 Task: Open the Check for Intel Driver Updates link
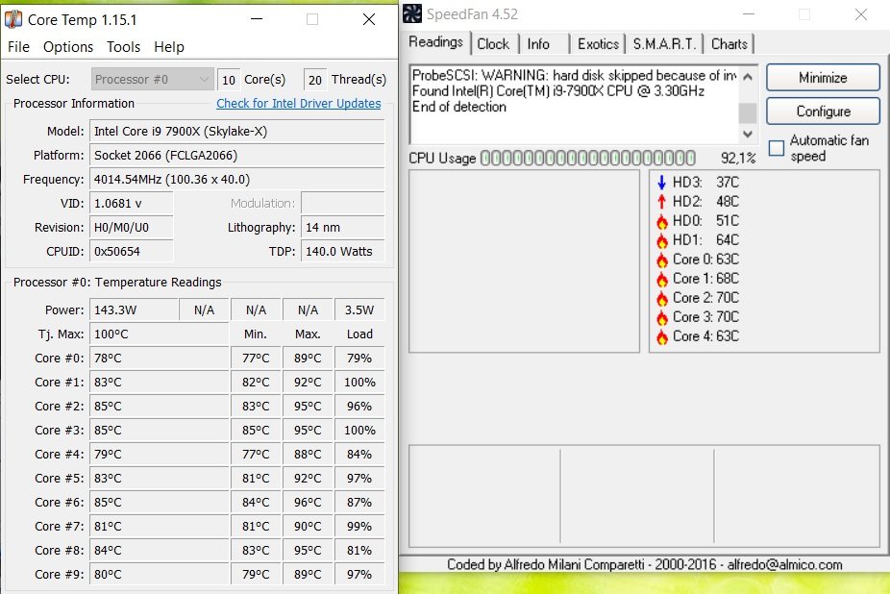[x=299, y=104]
